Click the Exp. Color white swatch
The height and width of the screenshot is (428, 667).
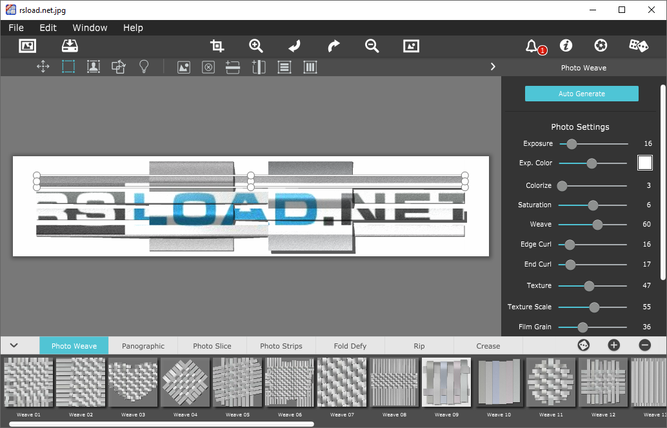[644, 163]
